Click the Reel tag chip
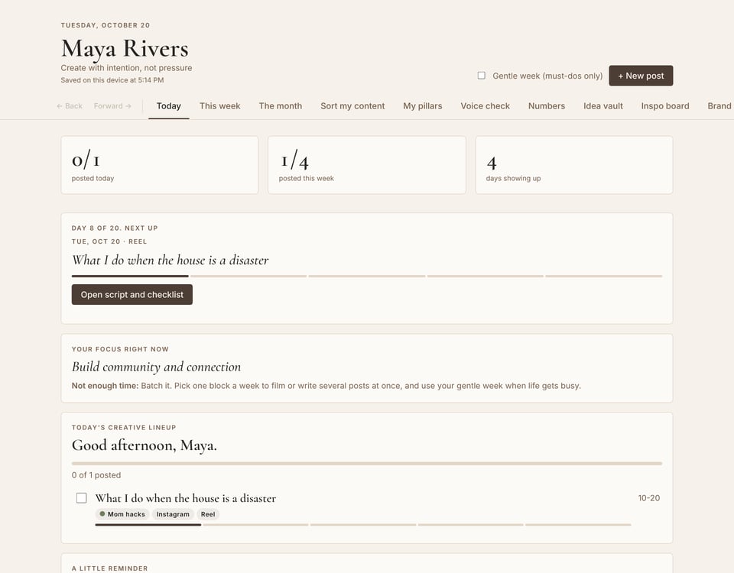The width and height of the screenshot is (734, 573). (208, 514)
